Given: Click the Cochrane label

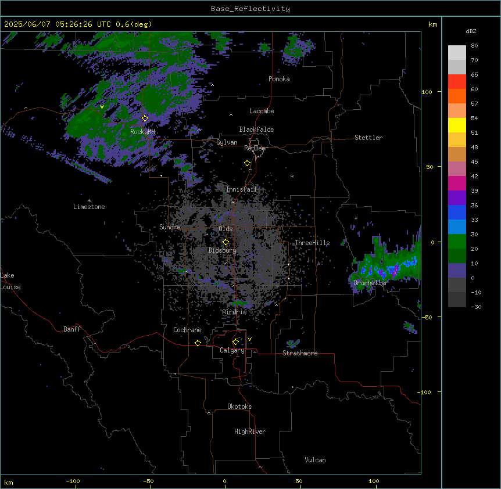Looking at the screenshot, I should [x=187, y=330].
